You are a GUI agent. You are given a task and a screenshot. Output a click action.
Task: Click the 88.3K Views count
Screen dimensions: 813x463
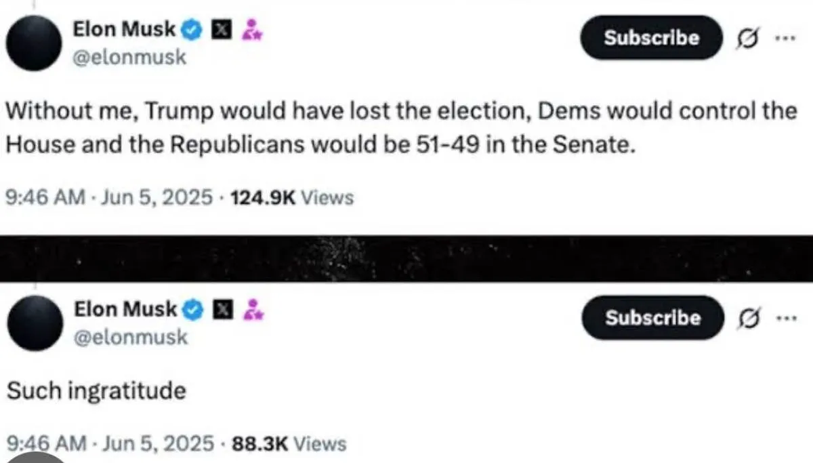(x=289, y=444)
